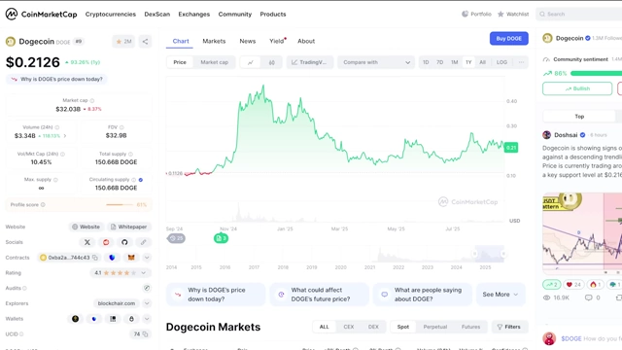Set chart range to 7D
This screenshot has height=350, width=622.
point(440,62)
